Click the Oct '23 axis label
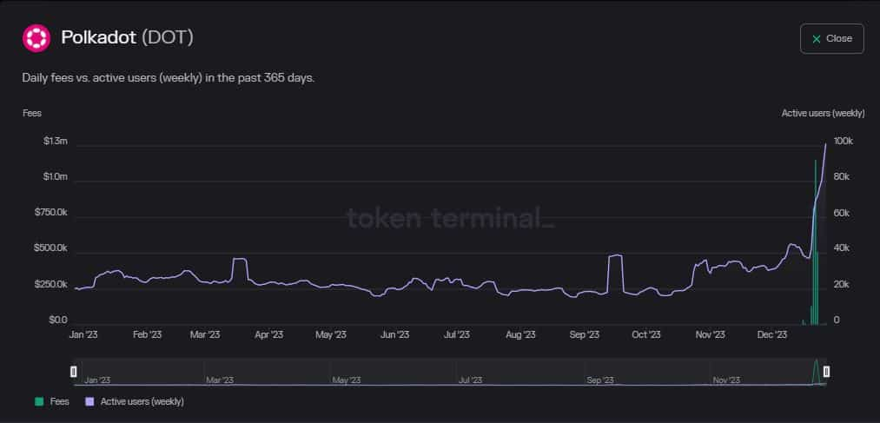This screenshot has width=880, height=423. click(x=646, y=334)
